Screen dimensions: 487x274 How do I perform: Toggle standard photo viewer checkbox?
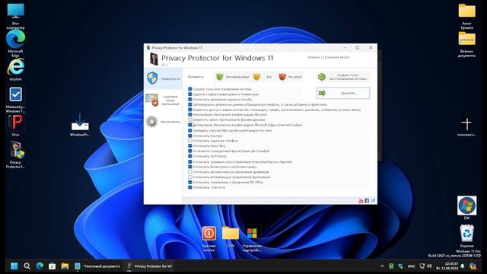point(189,151)
